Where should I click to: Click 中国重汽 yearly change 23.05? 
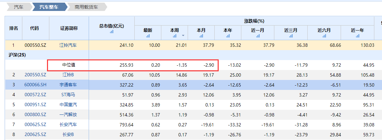235,105
